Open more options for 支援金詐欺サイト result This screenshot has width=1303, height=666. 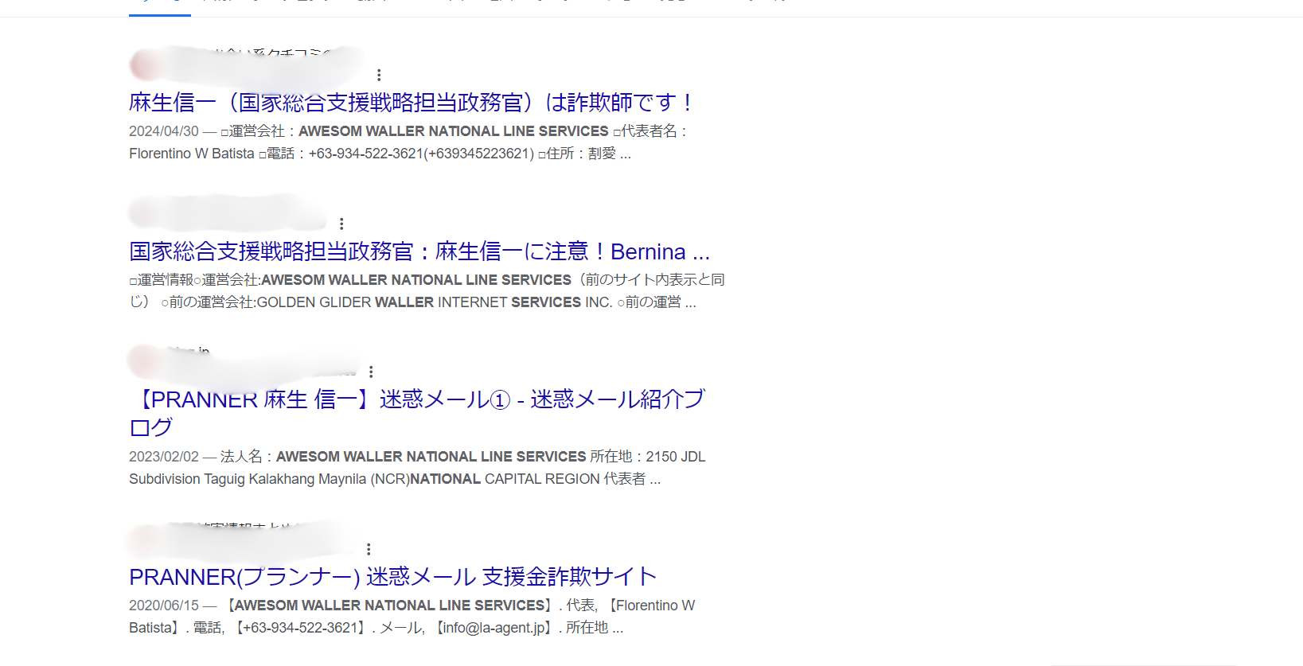pyautogui.click(x=369, y=549)
